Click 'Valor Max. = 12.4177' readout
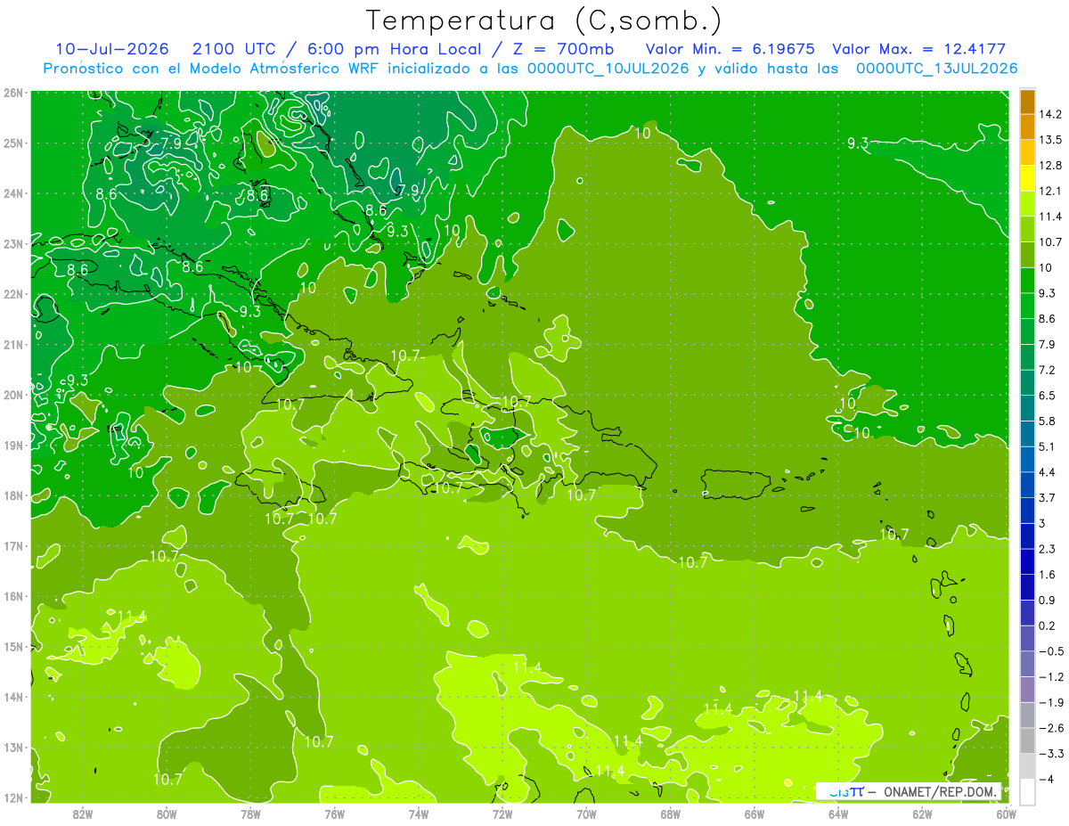 pyautogui.click(x=919, y=49)
